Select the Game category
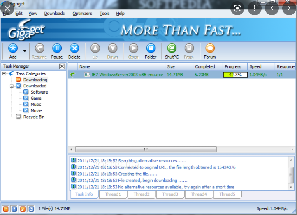 [36, 98]
